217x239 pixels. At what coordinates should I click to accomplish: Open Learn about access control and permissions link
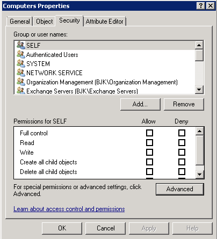69,209
